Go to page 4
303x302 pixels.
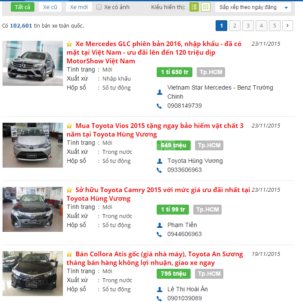(261, 25)
